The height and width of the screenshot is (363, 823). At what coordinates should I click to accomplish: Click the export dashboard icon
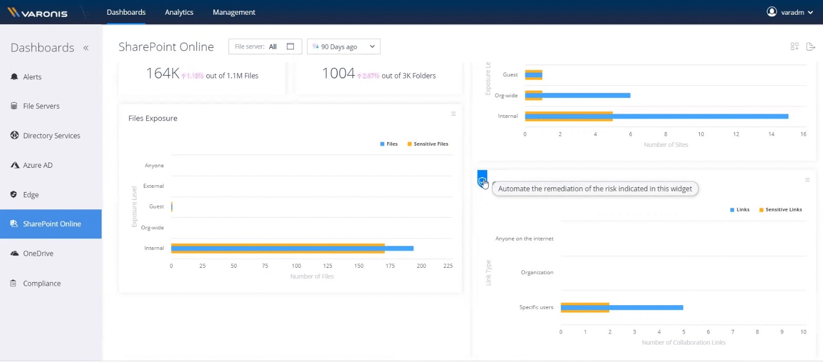[810, 46]
